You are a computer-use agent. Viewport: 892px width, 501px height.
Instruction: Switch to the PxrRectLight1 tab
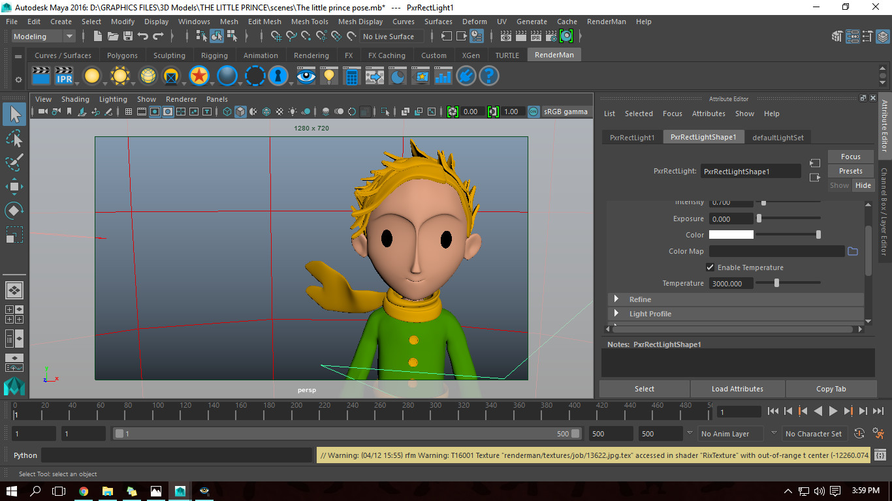pos(631,137)
